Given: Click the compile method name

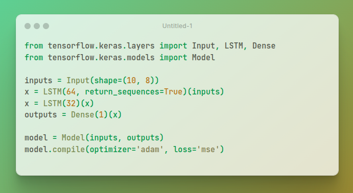Looking at the screenshot, I should (x=68, y=150).
